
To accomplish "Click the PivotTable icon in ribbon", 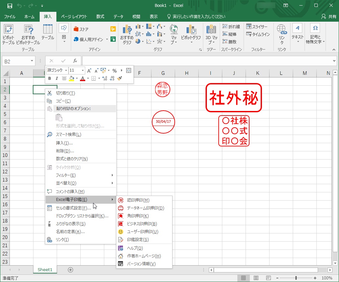I will pyautogui.click(x=9, y=34).
